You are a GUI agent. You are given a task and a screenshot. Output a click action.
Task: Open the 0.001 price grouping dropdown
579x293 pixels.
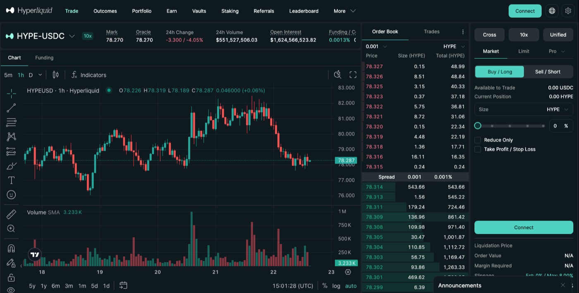376,46
